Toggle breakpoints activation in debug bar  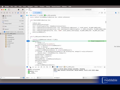pos(27,67)
